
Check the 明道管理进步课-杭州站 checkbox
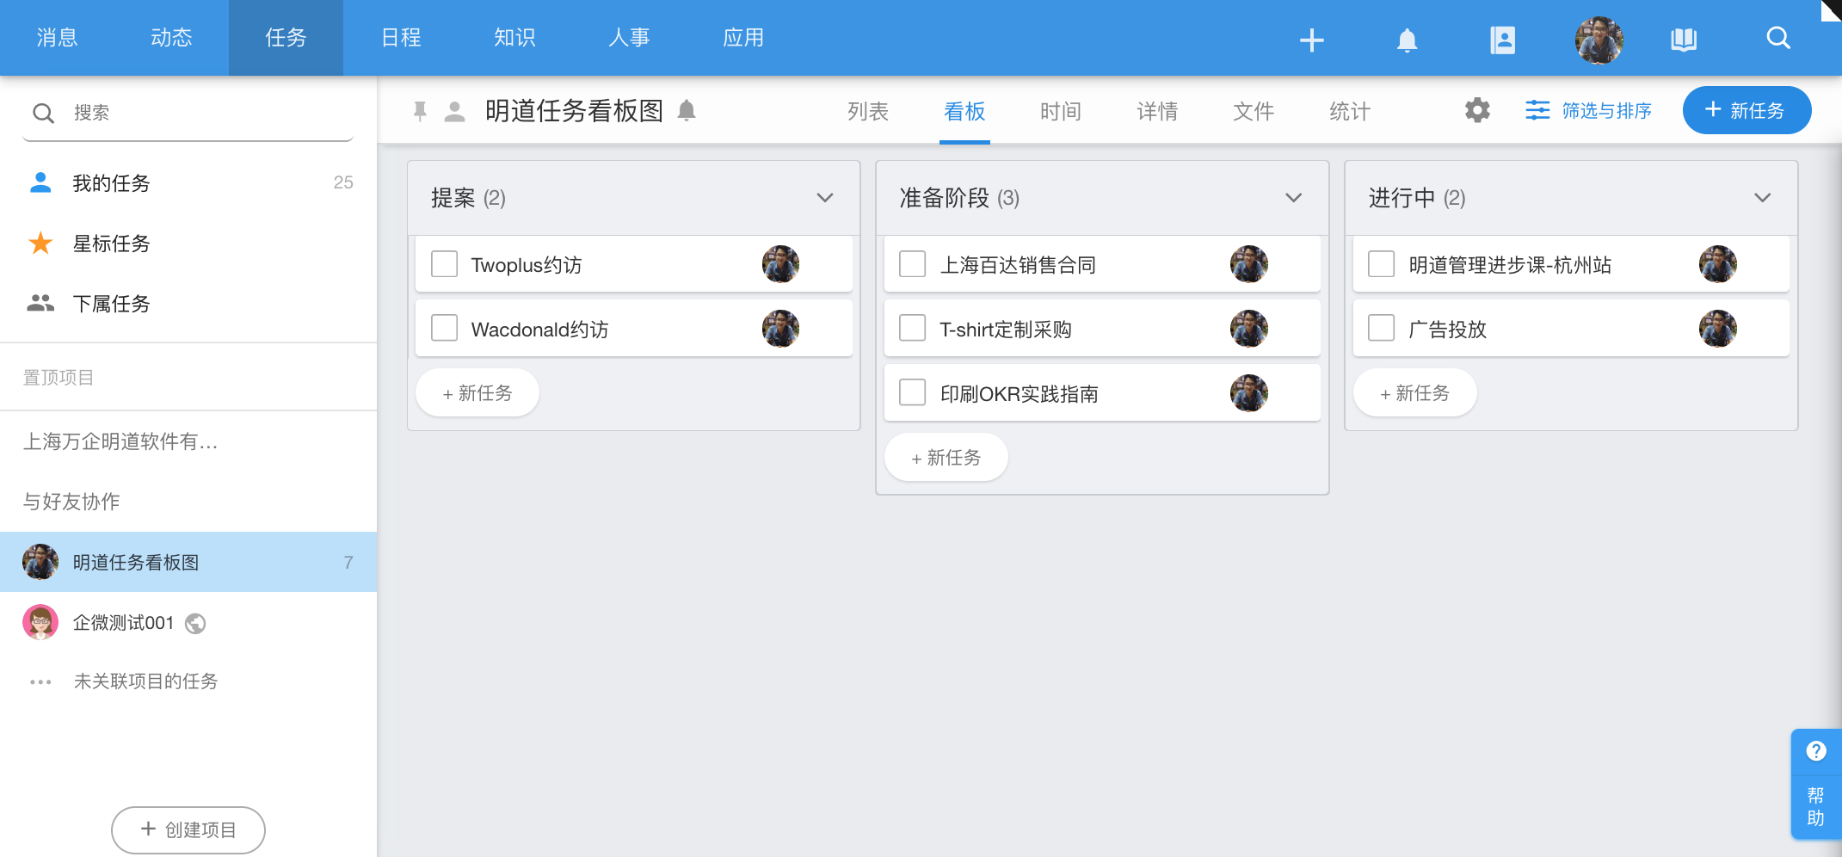[1381, 263]
